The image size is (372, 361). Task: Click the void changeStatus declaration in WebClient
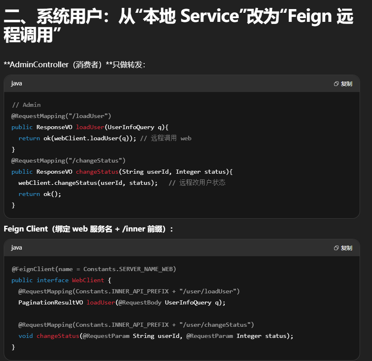click(x=49, y=336)
